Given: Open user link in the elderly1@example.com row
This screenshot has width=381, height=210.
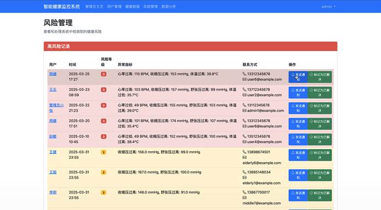Looking at the screenshot, I should [53, 172].
